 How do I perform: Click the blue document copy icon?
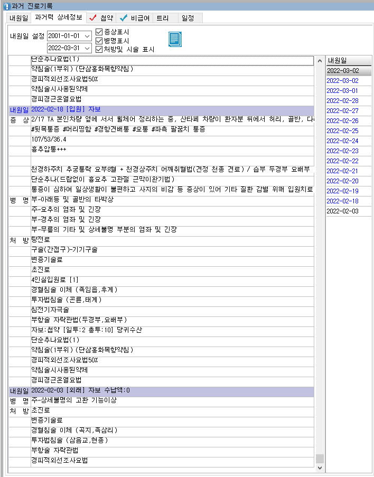pos(174,39)
